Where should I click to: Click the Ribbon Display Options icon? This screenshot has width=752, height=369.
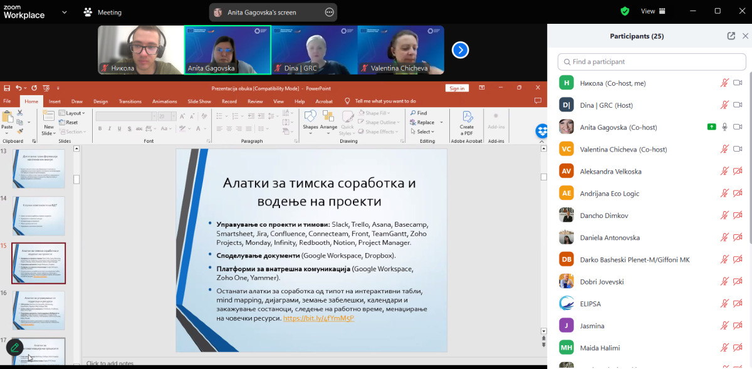482,88
